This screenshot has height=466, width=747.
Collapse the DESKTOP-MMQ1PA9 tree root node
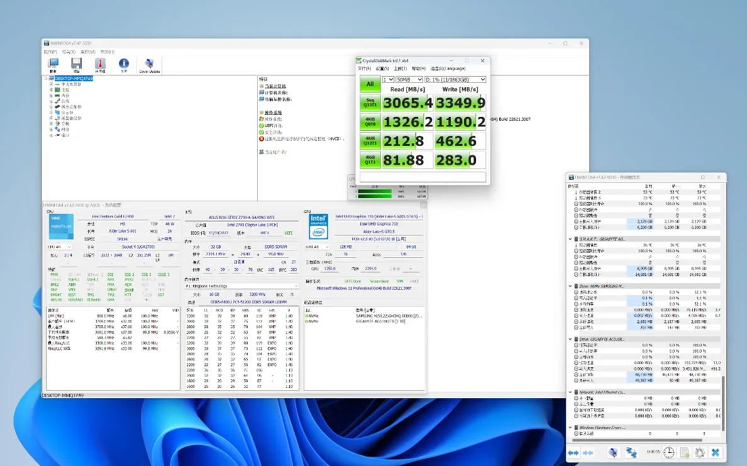[x=46, y=79]
